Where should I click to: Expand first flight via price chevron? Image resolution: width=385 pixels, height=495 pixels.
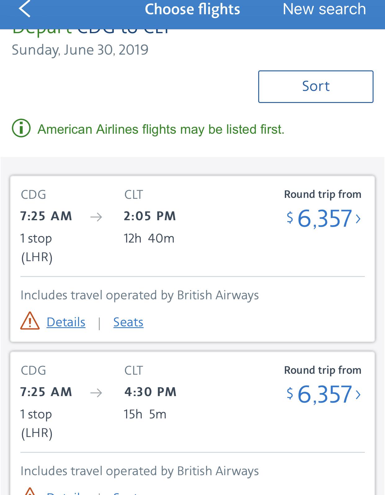(358, 219)
